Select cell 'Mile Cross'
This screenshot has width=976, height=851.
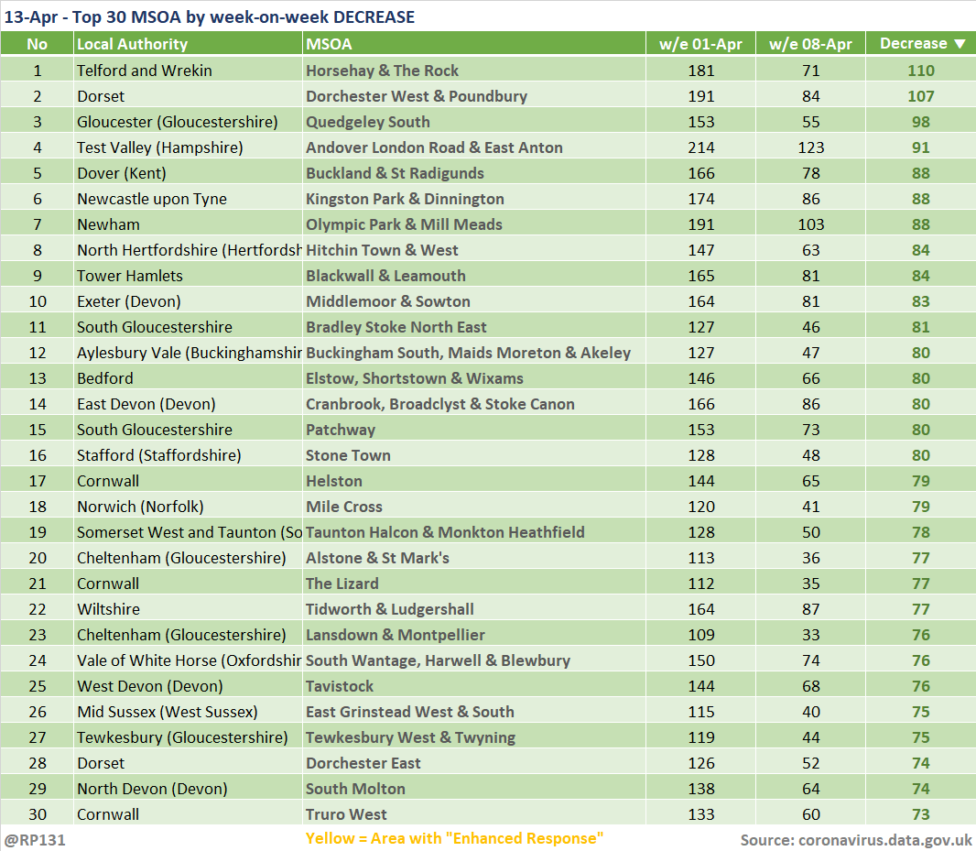[473, 507]
